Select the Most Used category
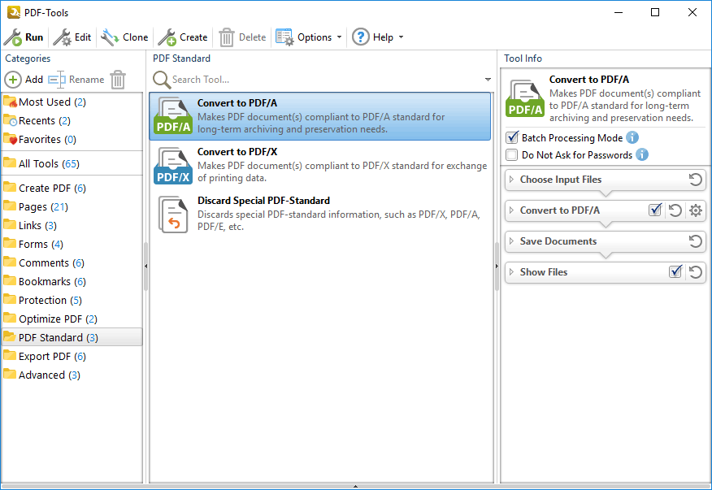 72,102
